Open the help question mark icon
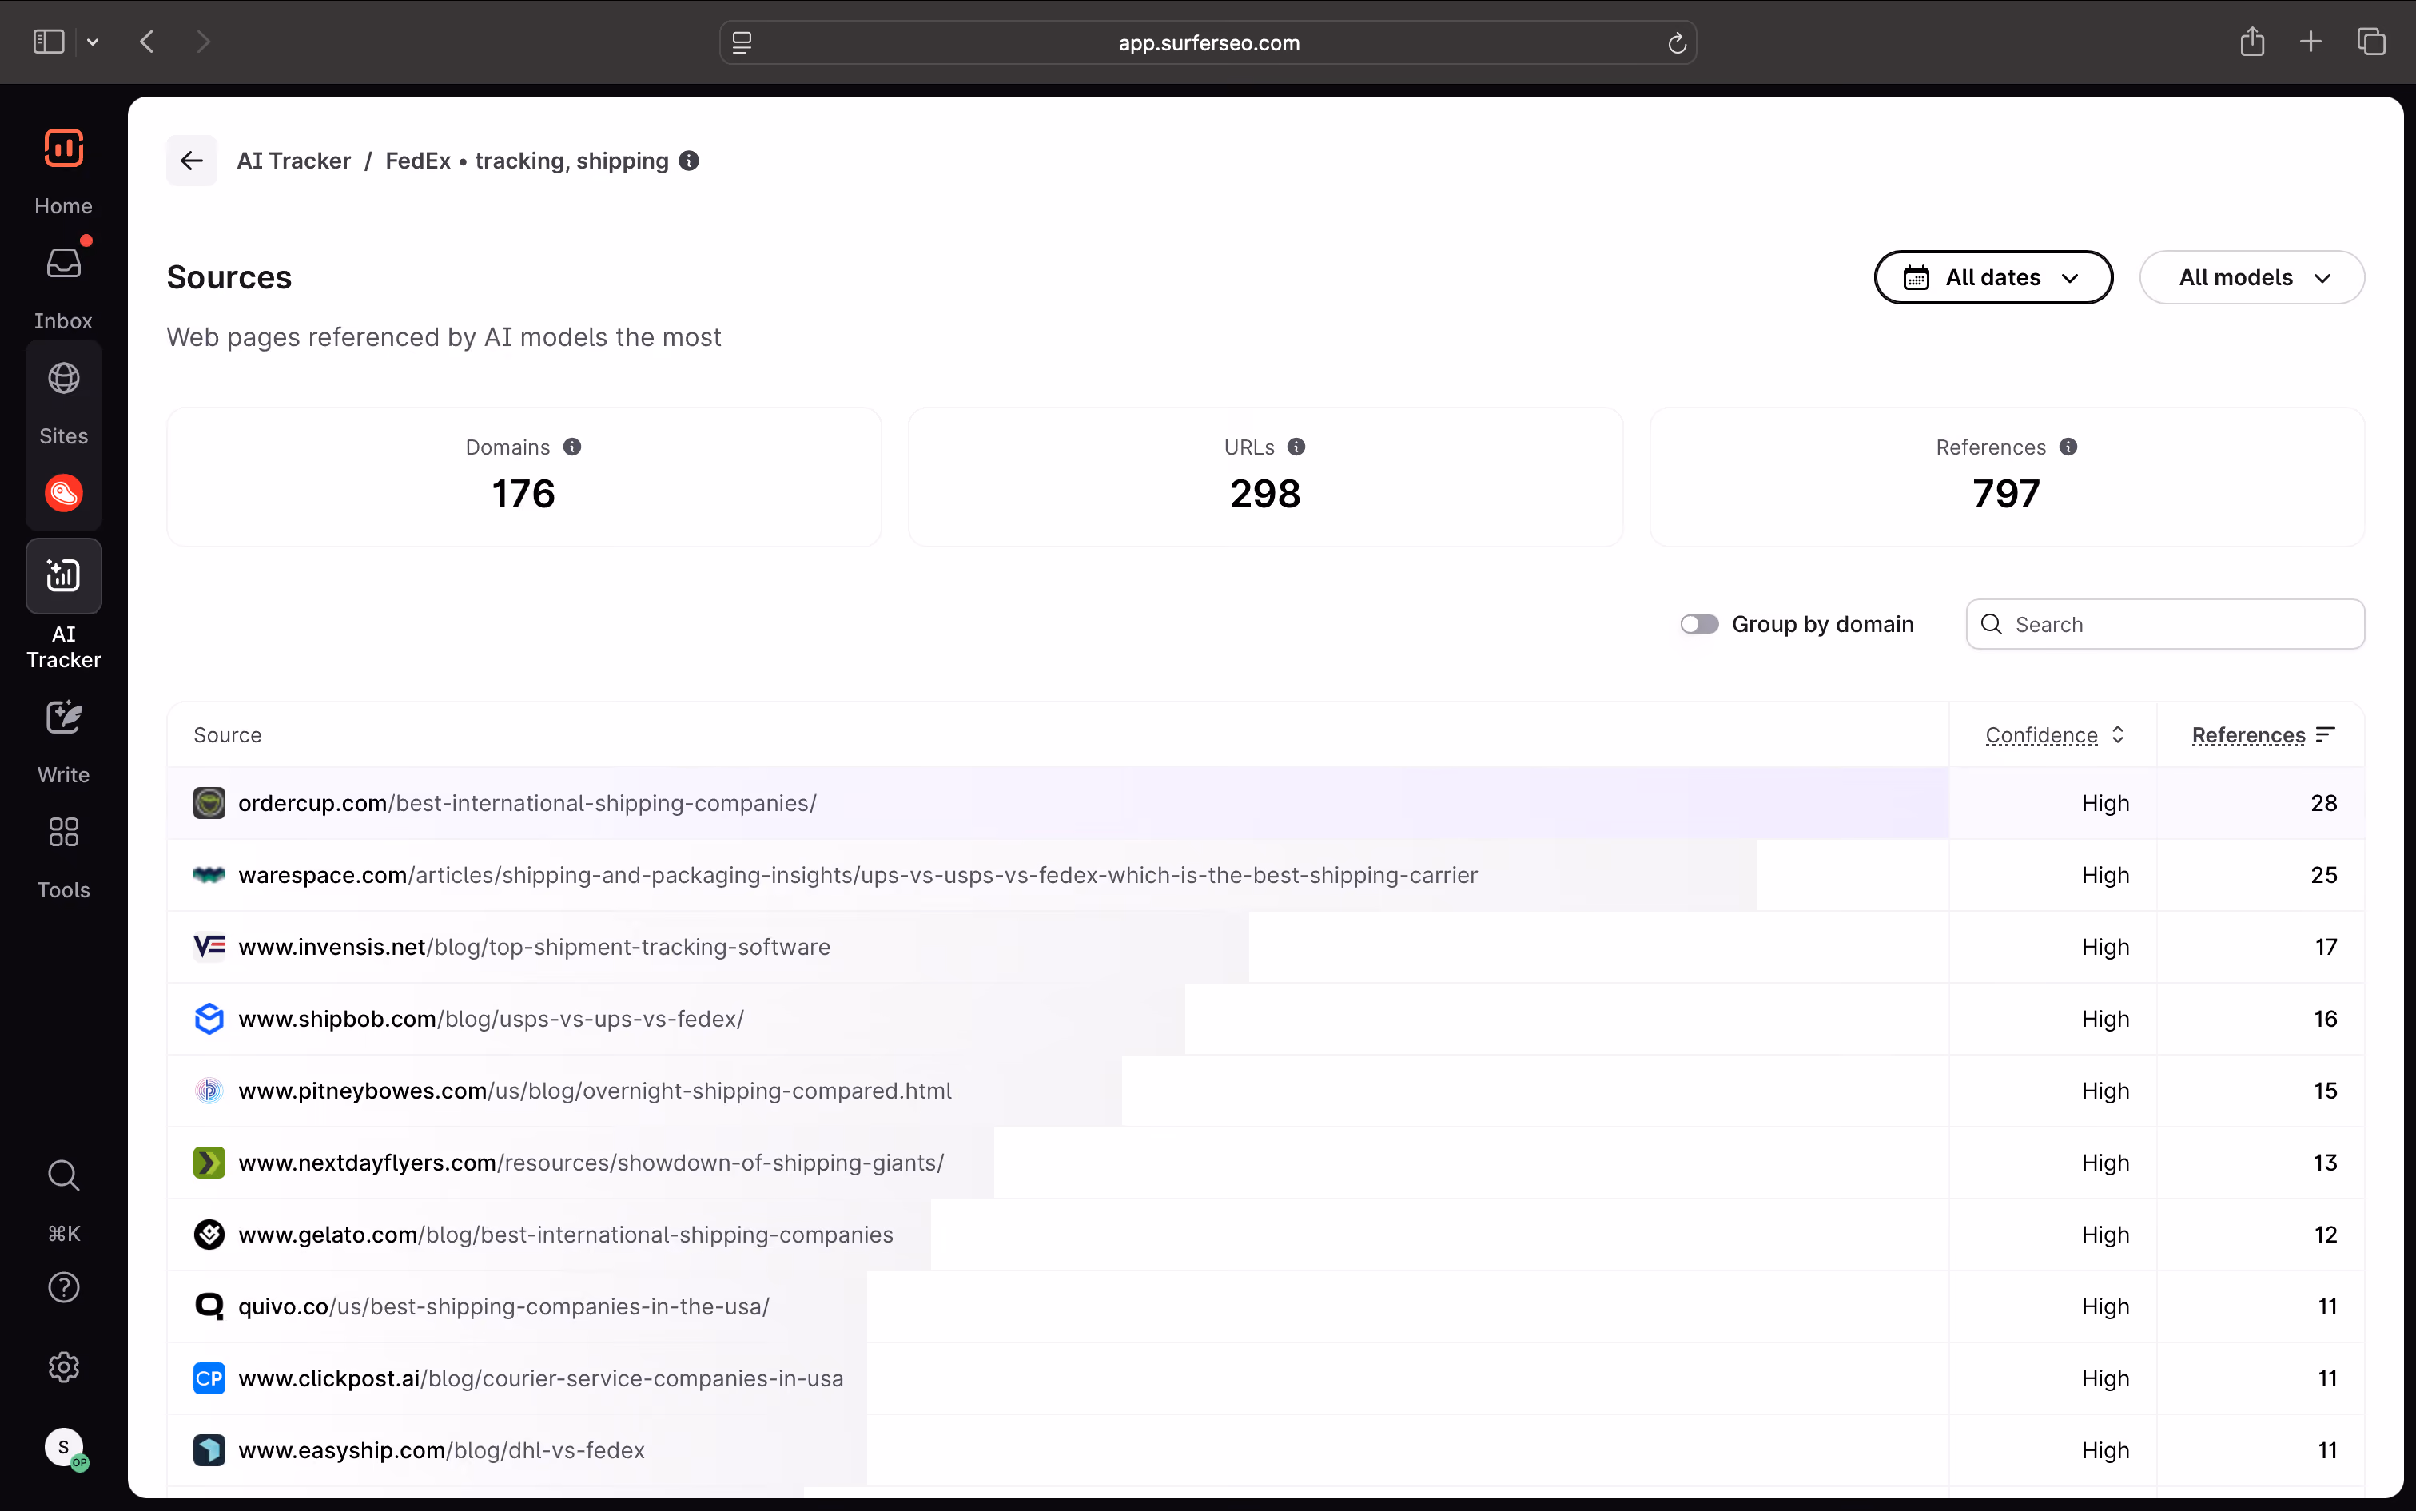This screenshot has width=2416, height=1511. (x=63, y=1287)
